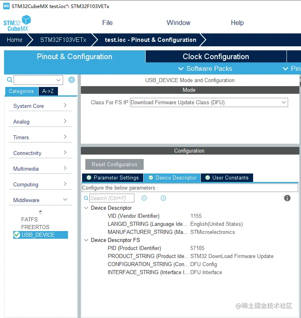Go to next search result arrow

click(x=163, y=198)
